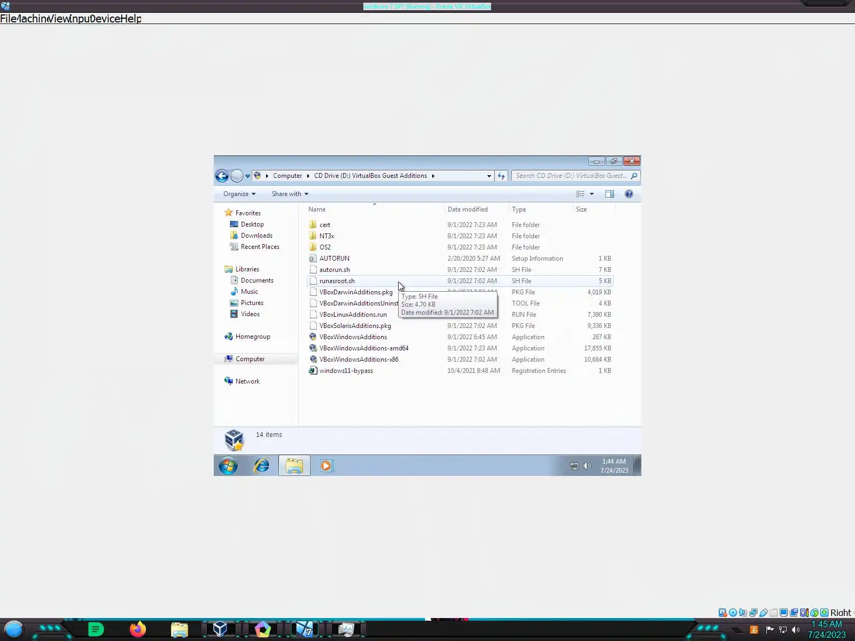This screenshot has height=641, width=855.
Task: Select Videos library
Action: [x=250, y=314]
